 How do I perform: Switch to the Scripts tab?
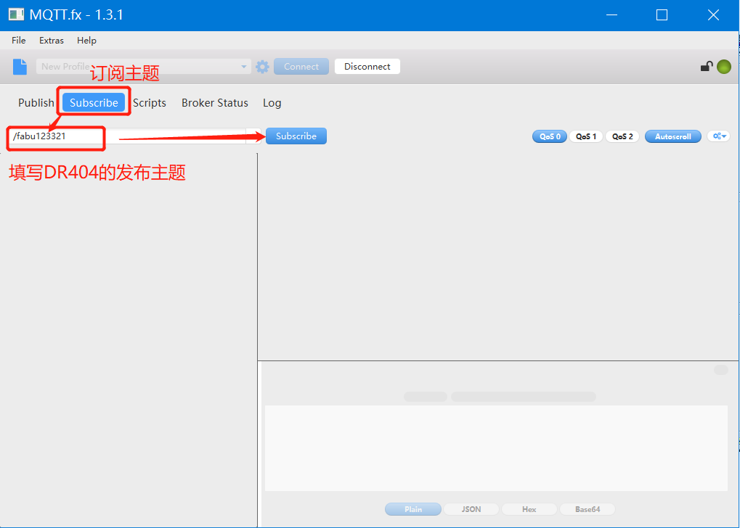click(150, 103)
